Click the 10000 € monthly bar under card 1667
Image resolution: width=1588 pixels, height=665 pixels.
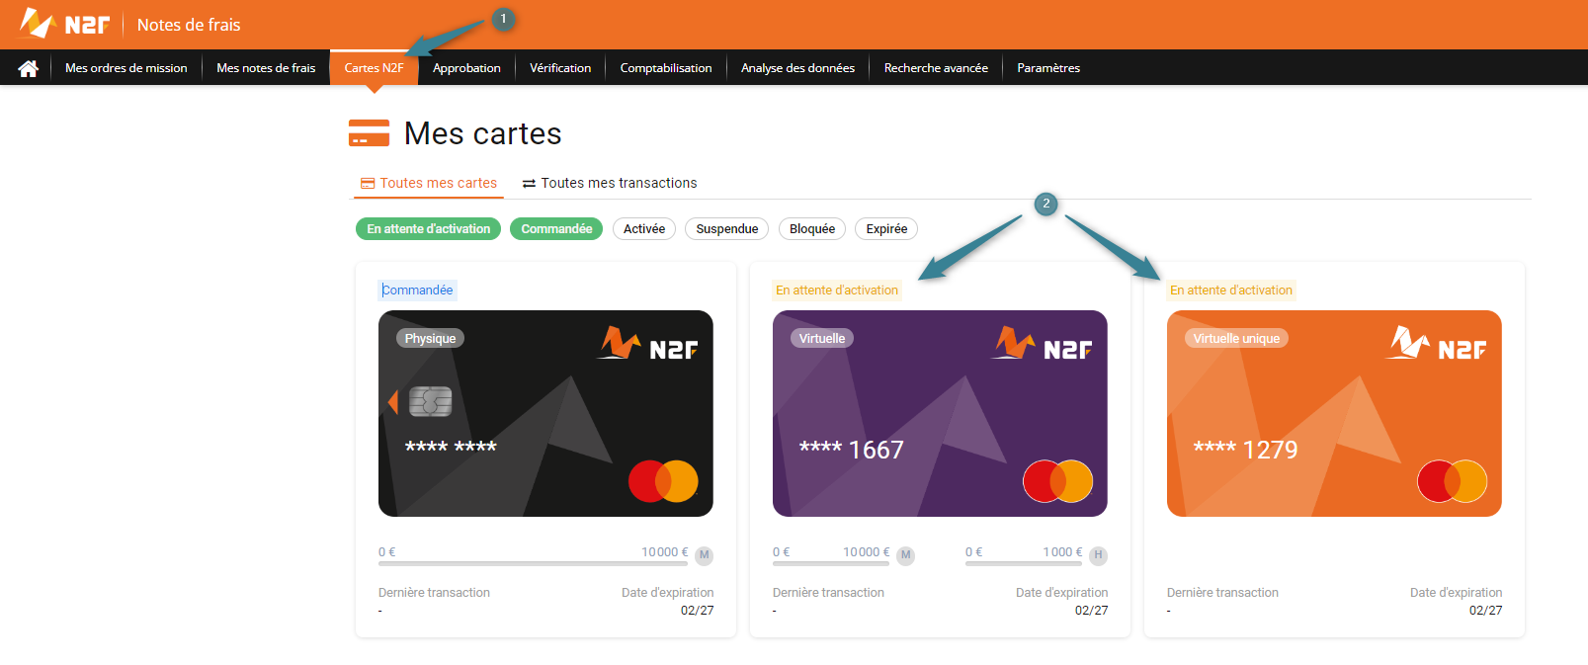coord(831,563)
